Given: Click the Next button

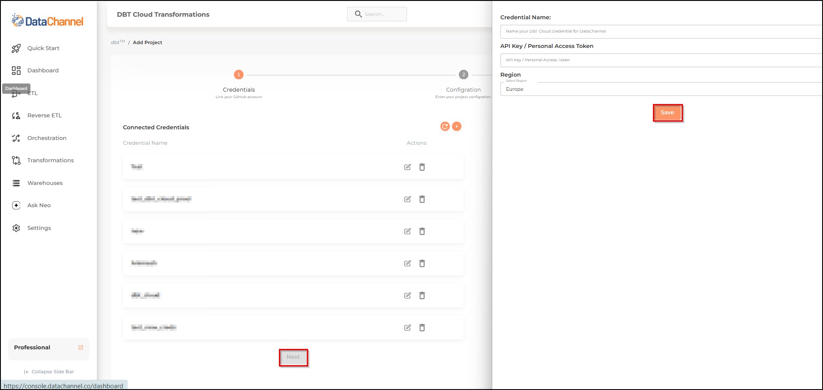Looking at the screenshot, I should point(293,357).
